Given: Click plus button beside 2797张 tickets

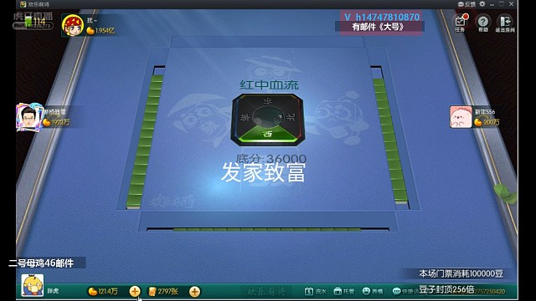Looking at the screenshot, I should tap(194, 292).
